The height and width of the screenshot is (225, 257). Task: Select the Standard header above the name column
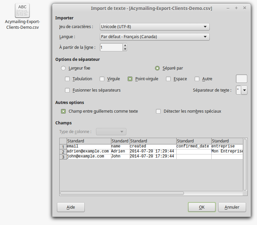[x=120, y=141]
